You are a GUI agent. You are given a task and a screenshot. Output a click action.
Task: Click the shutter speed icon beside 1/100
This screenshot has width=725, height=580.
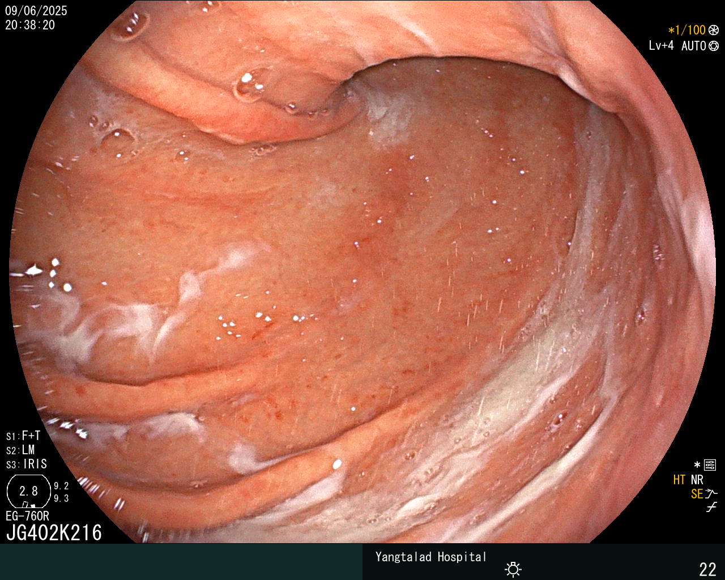tap(714, 31)
